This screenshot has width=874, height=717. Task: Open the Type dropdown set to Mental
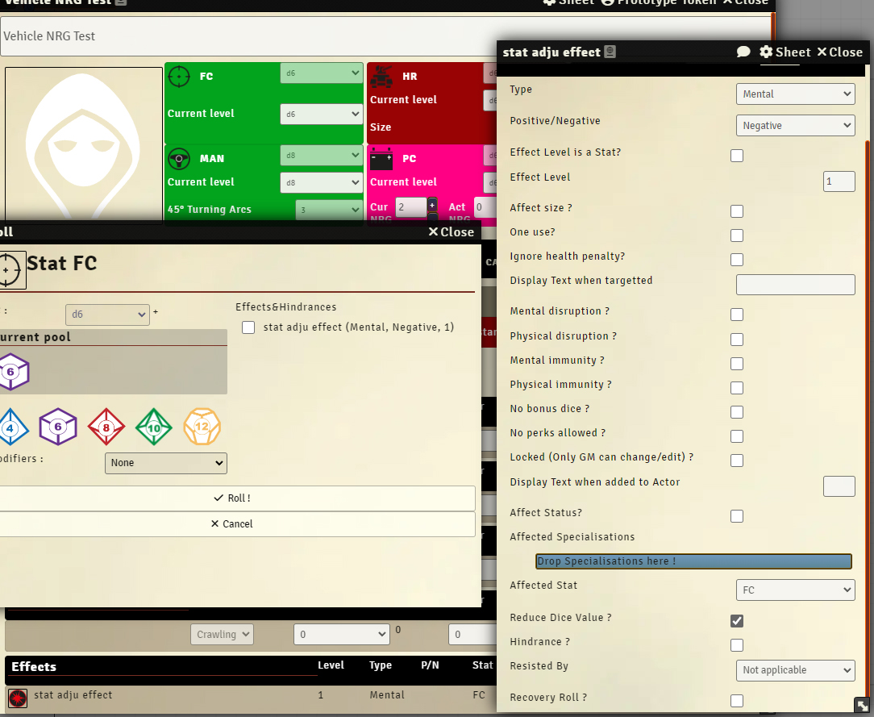(795, 94)
